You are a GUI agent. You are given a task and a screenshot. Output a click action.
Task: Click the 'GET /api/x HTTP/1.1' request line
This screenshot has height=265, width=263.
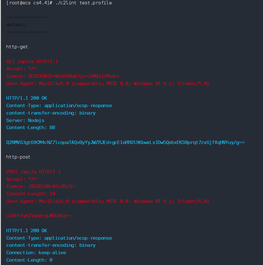[32, 62]
